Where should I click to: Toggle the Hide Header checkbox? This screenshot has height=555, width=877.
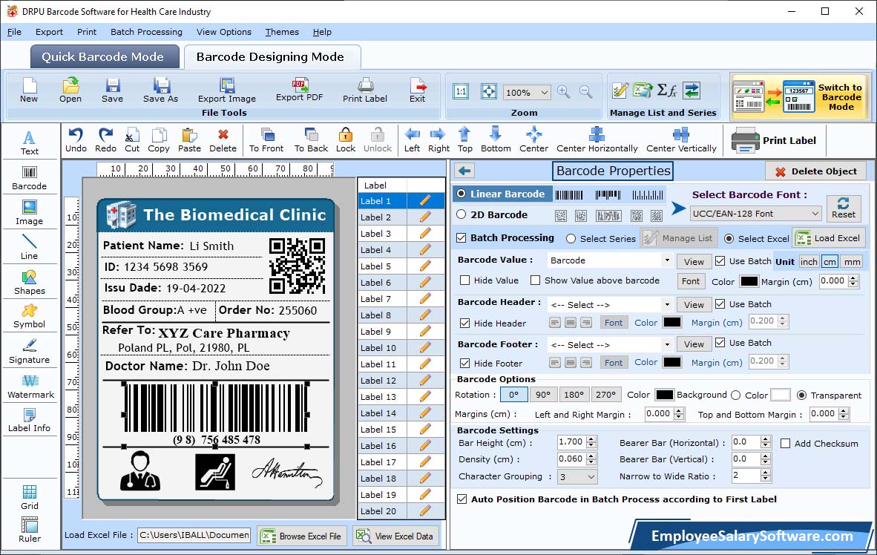click(x=464, y=324)
